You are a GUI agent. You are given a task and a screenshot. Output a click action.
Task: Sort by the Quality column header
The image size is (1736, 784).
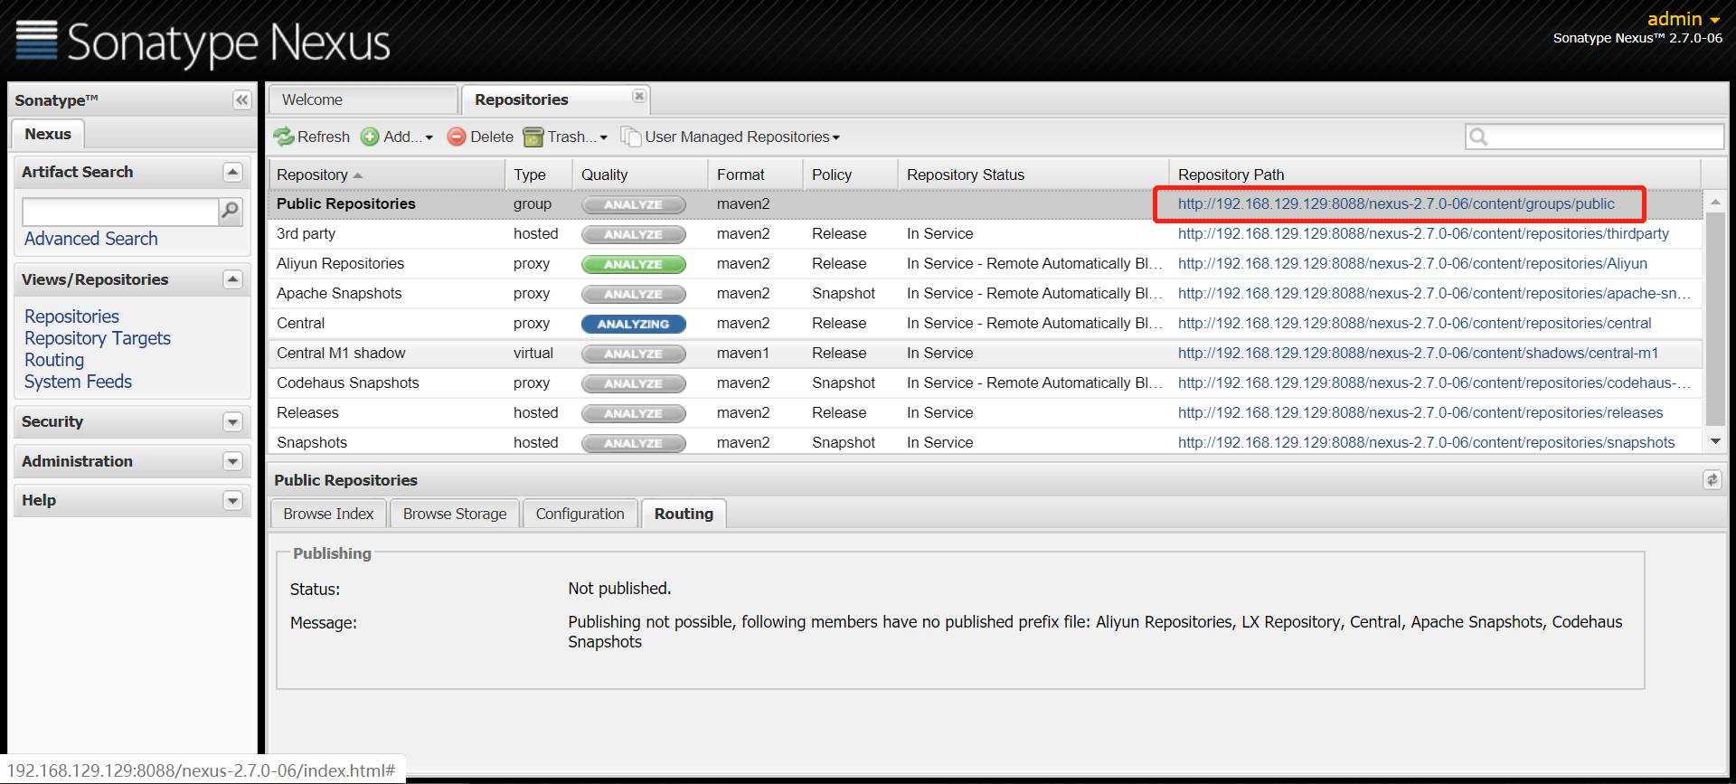click(639, 175)
